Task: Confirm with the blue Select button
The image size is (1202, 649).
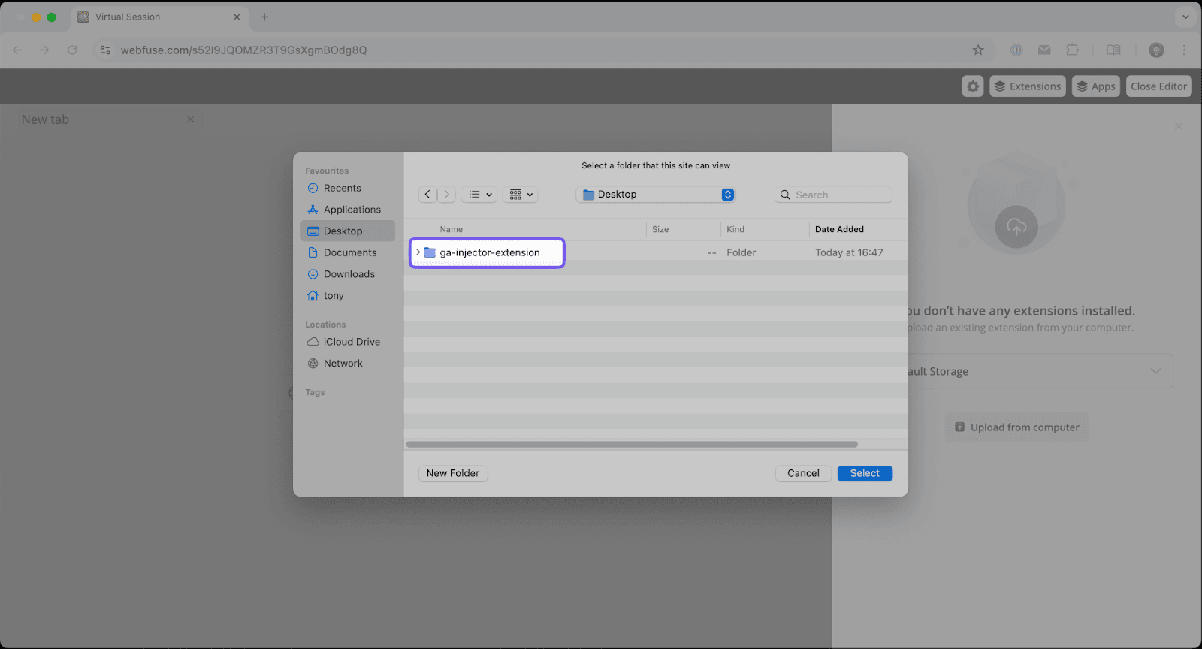Action: (x=865, y=473)
